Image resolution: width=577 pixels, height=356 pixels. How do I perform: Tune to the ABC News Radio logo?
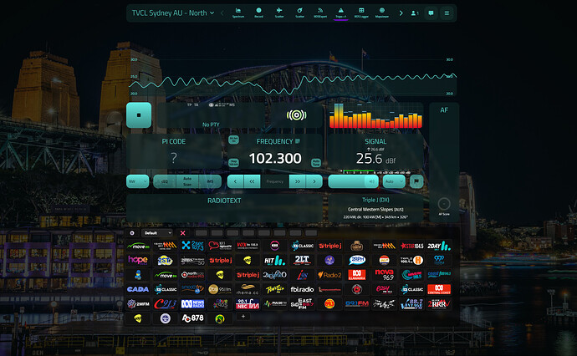pyautogui.click(x=192, y=304)
